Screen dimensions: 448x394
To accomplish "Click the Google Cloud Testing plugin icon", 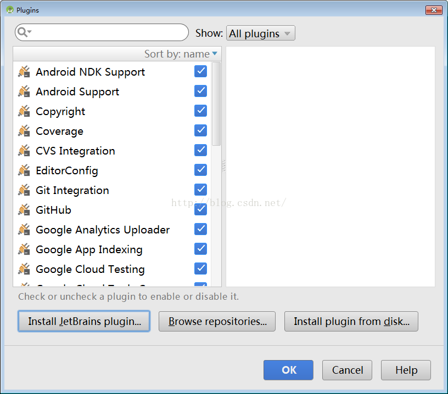I will [x=24, y=269].
